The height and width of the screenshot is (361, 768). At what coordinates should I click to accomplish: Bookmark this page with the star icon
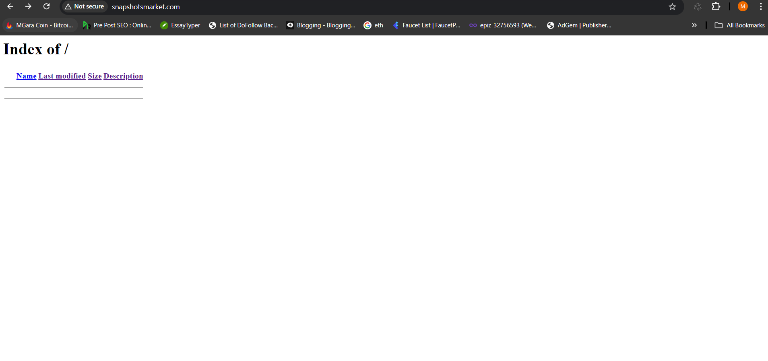coord(672,6)
